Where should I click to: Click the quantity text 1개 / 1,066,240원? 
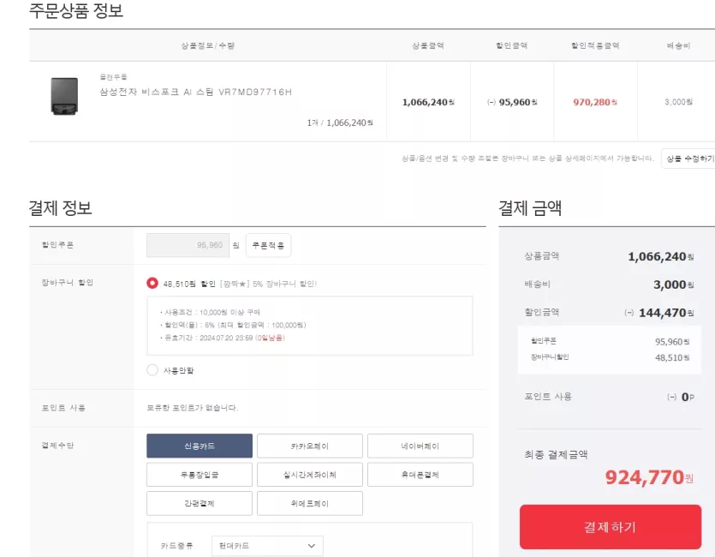tap(340, 123)
